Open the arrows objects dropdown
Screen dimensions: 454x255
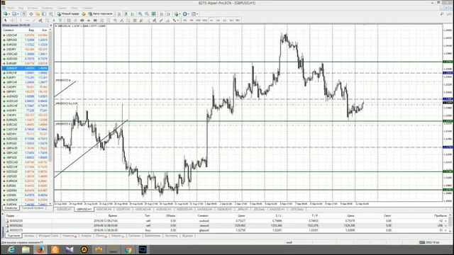[177, 21]
